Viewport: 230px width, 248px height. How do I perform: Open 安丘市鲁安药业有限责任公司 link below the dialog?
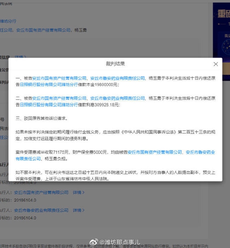[41, 210]
